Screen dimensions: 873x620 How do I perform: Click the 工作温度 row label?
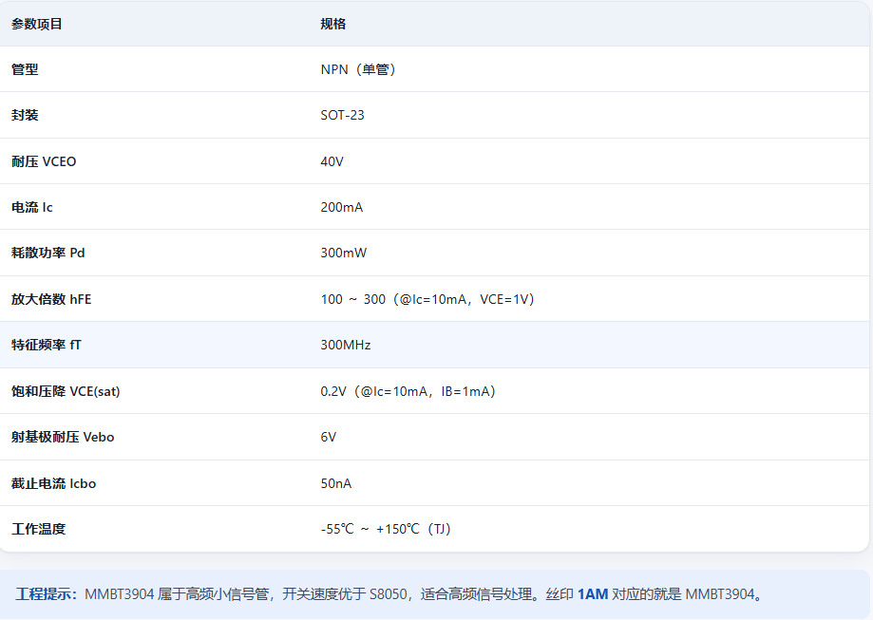pos(38,529)
